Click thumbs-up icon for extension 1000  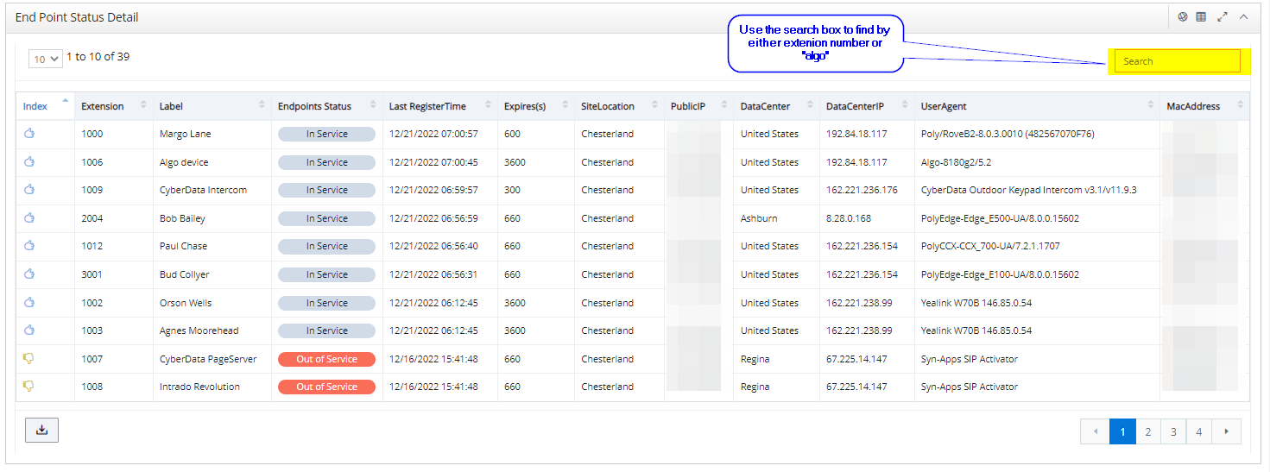(28, 134)
